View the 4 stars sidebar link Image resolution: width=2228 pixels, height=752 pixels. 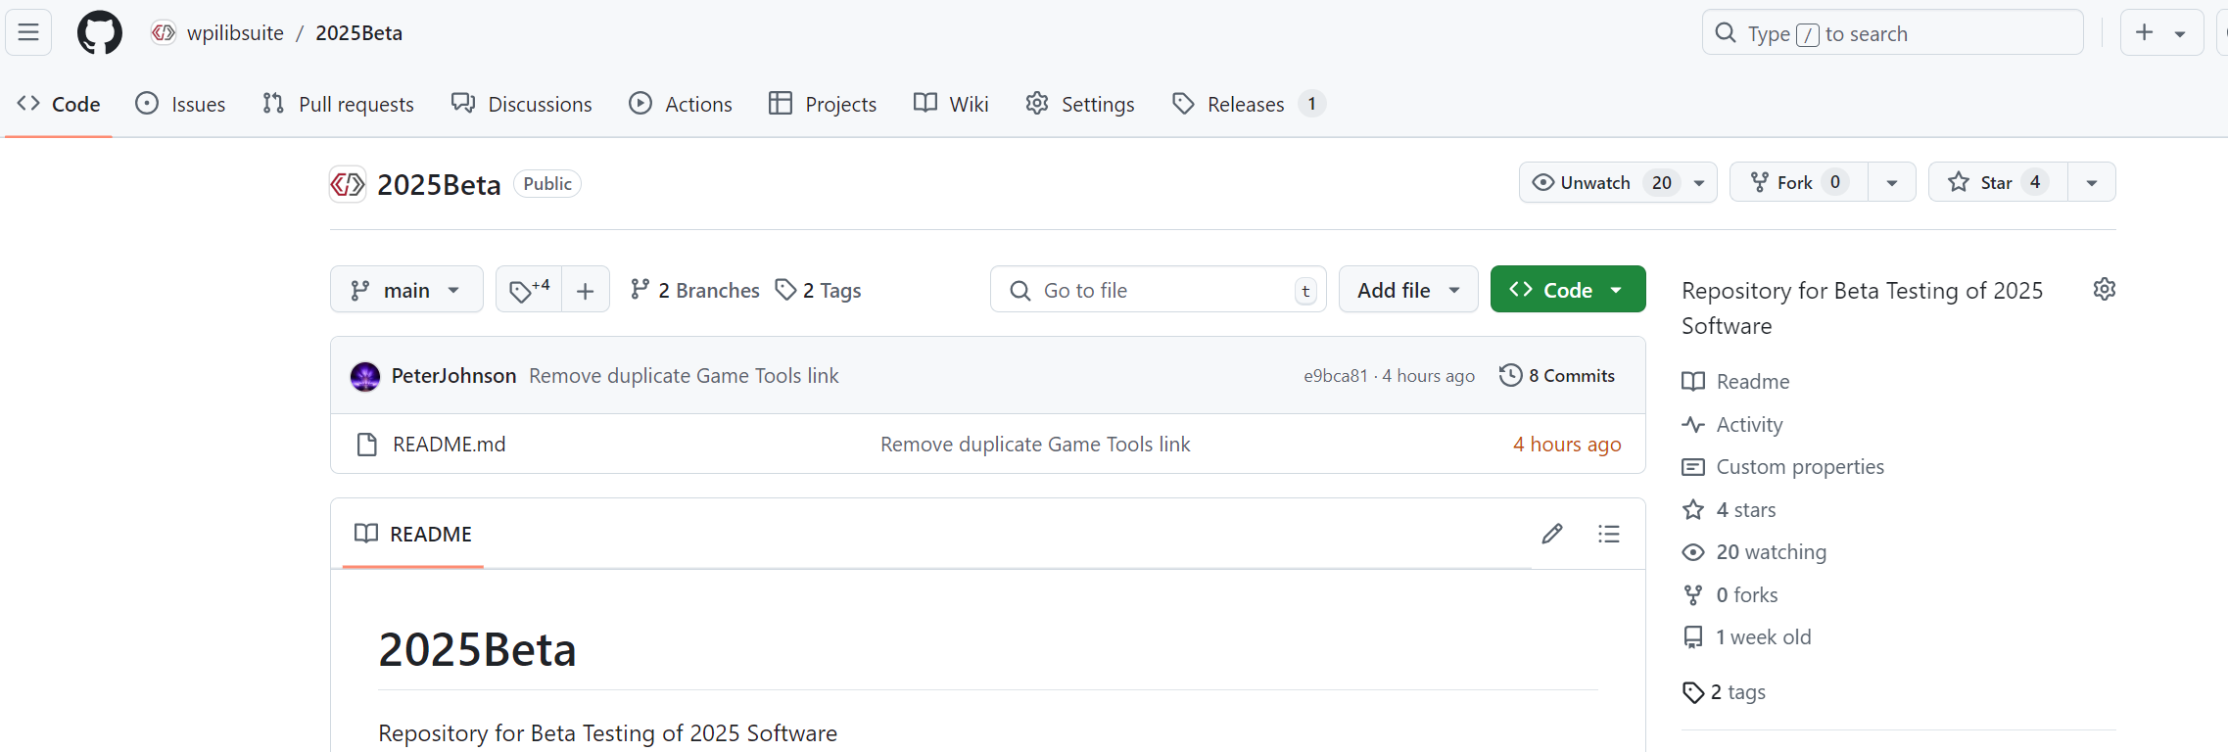click(x=1730, y=510)
